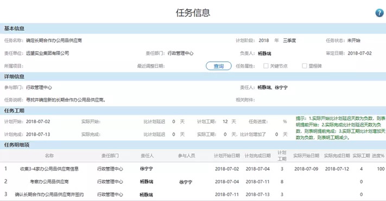This screenshot has height=201, width=386.
Task: Click the 进度% column header
Action: point(378,156)
